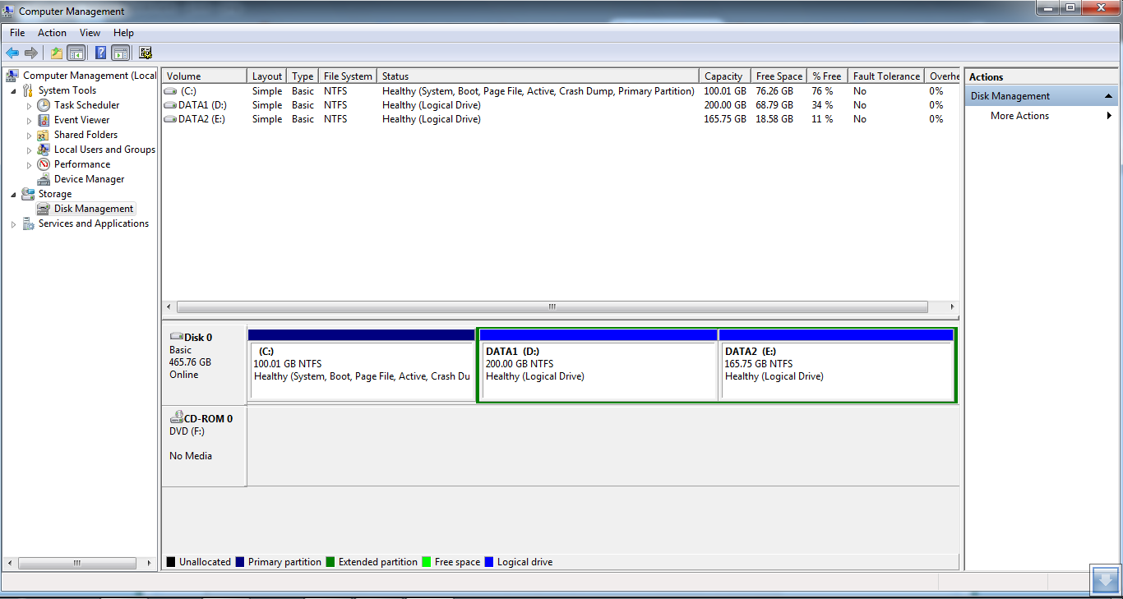Collapse the Disk Management actions section arrow
1123x599 pixels.
pos(1108,96)
